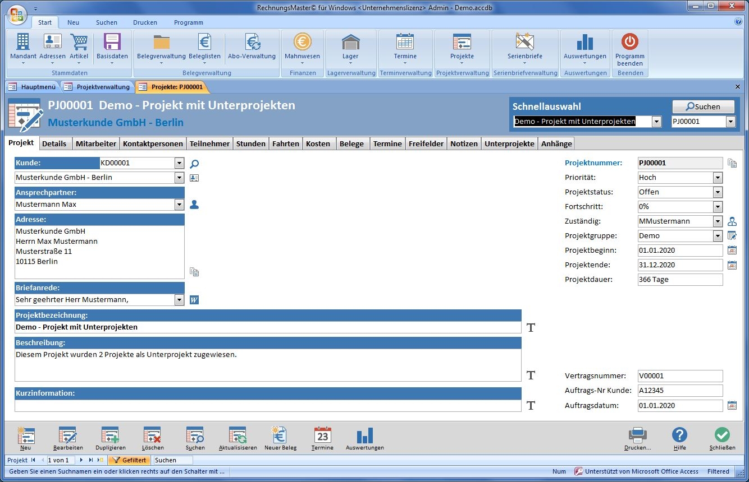The height and width of the screenshot is (482, 749).
Task: Open Abo-Verwaltung in the ribbon
Action: click(x=252, y=49)
